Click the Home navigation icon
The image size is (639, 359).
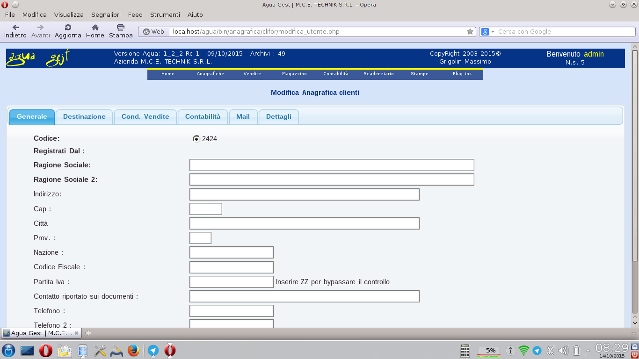pos(95,28)
